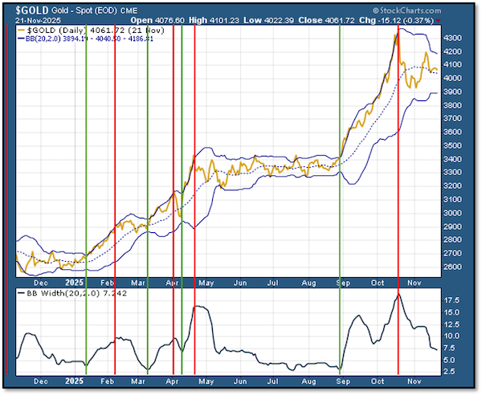The width and height of the screenshot is (482, 396).
Task: Click the 5.0 BB Width axis label
Action: tap(450, 360)
